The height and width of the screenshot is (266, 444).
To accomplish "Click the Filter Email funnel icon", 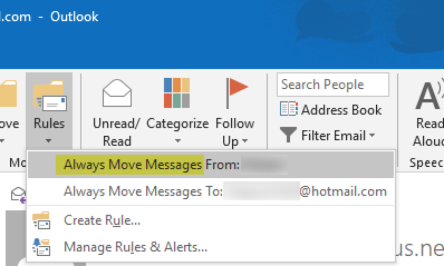I will point(287,135).
